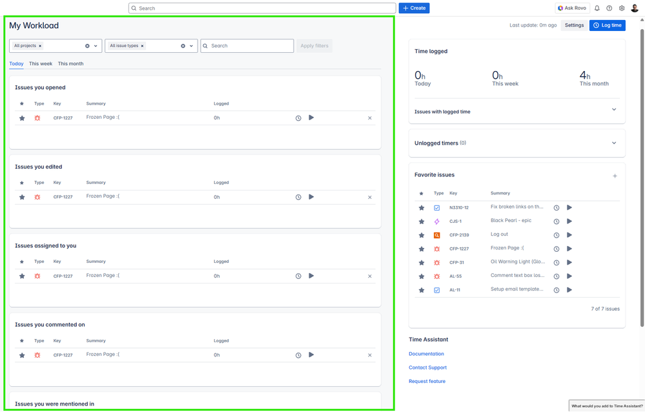Open the Documentation link
This screenshot has width=645, height=412.
pos(426,354)
